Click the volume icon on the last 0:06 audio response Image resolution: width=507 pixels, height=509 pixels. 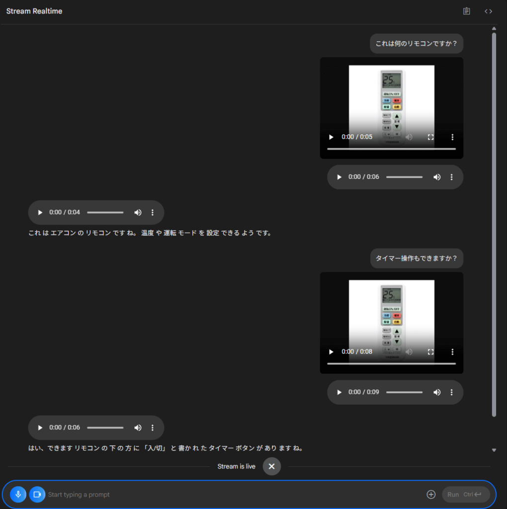click(138, 427)
